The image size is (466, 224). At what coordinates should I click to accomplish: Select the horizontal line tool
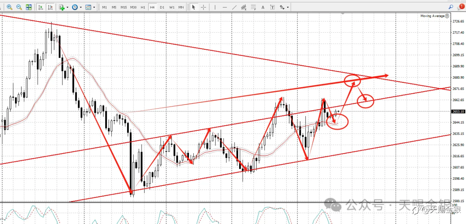coord(224,7)
